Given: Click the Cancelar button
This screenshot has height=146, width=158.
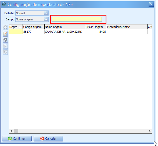Looking at the screenshot, I should click(x=48, y=138).
